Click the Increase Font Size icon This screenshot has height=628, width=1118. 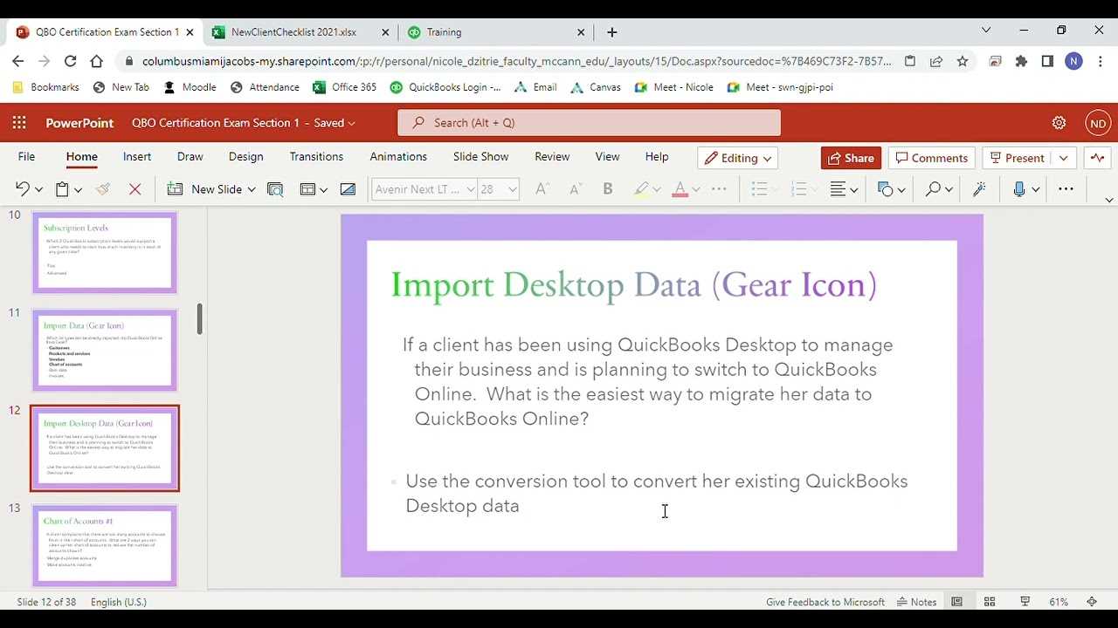[x=542, y=189]
